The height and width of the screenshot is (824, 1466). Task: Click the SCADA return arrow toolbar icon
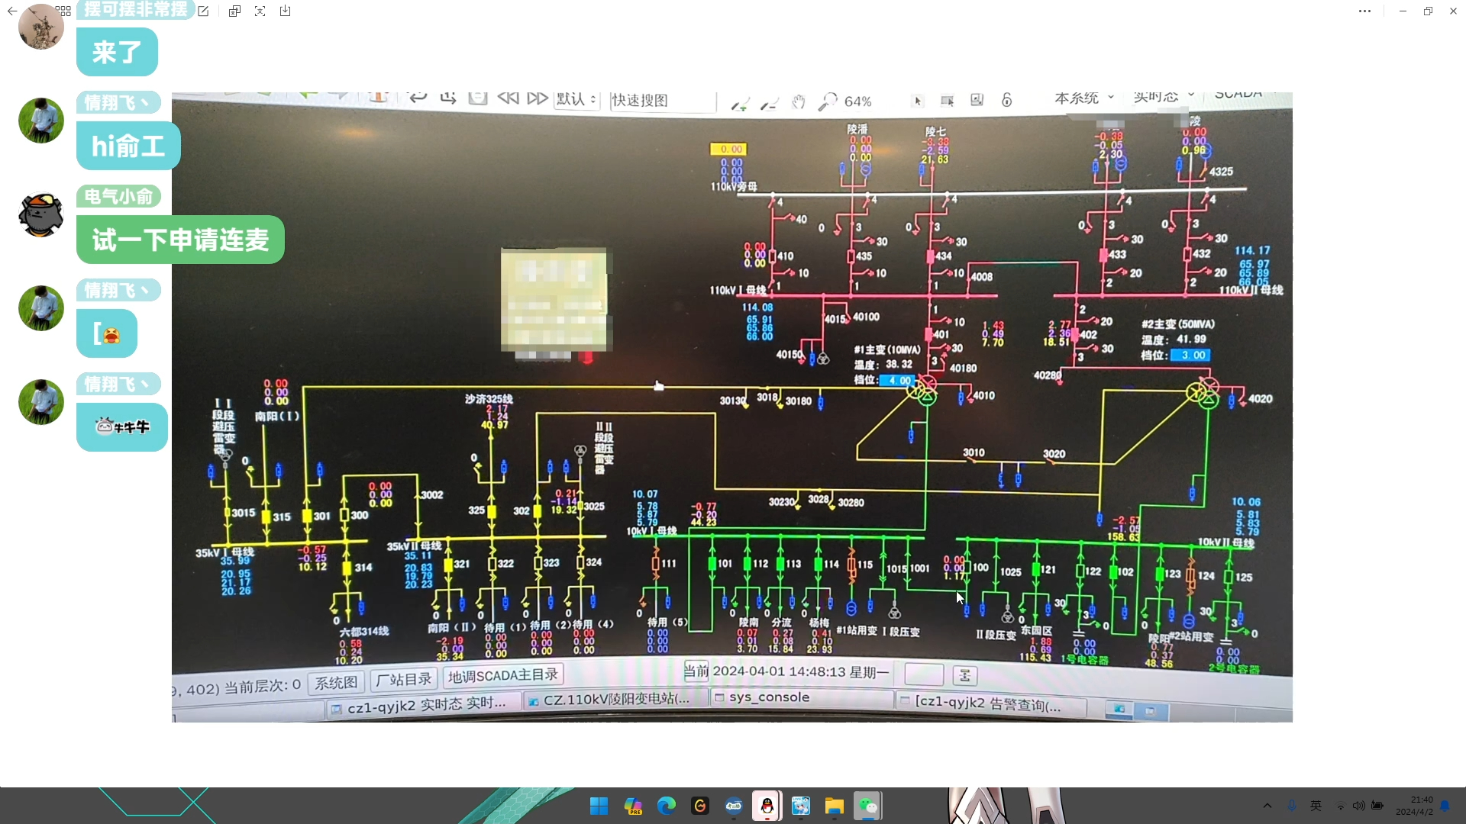(418, 98)
